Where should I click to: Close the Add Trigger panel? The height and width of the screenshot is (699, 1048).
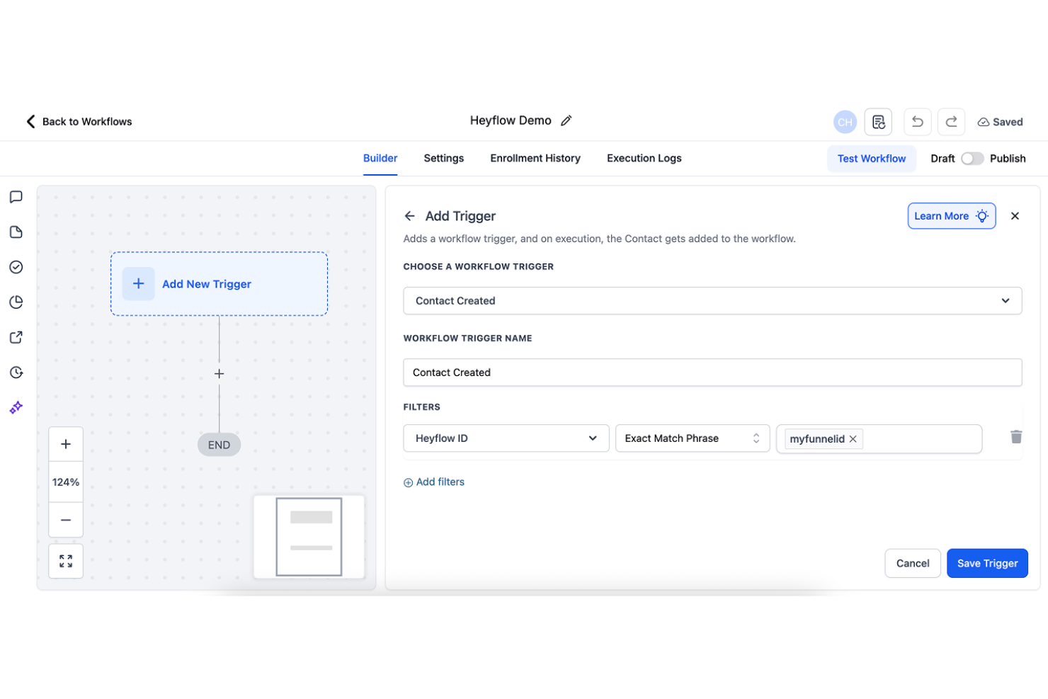pos(1015,216)
